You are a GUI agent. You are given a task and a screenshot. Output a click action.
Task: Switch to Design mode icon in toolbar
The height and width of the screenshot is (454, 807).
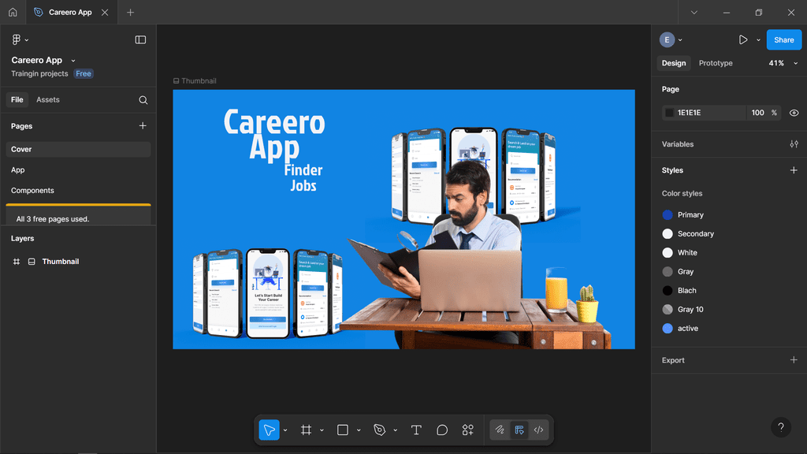(519, 430)
